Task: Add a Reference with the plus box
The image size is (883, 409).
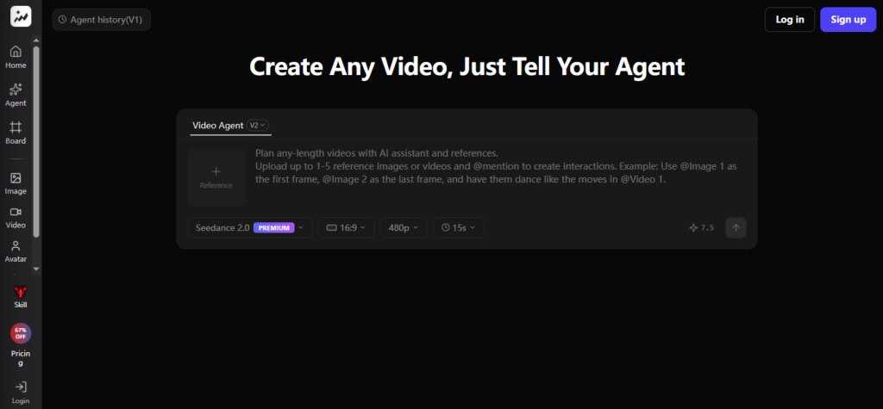Action: [216, 177]
